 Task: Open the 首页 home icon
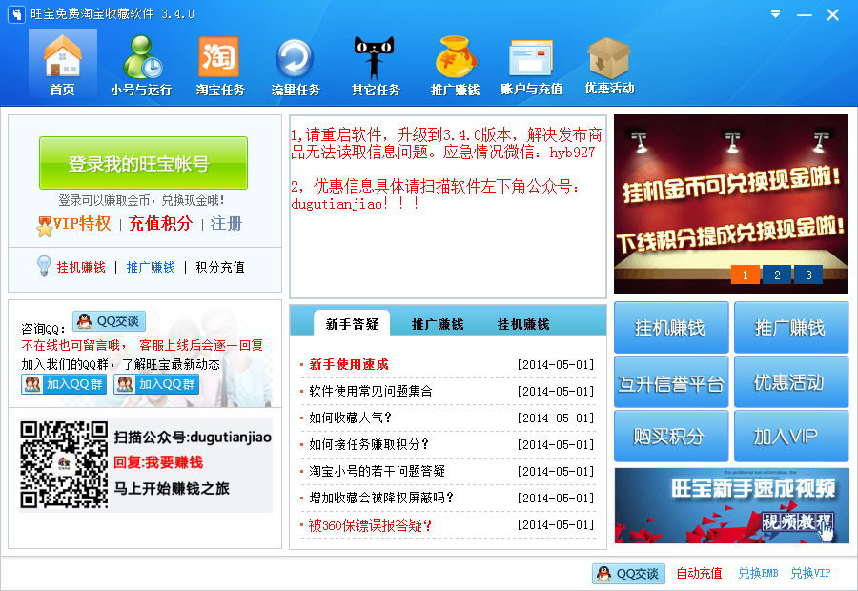pyautogui.click(x=62, y=65)
